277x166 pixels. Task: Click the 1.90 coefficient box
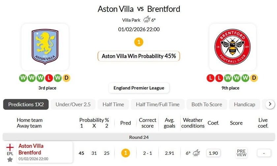point(213,153)
